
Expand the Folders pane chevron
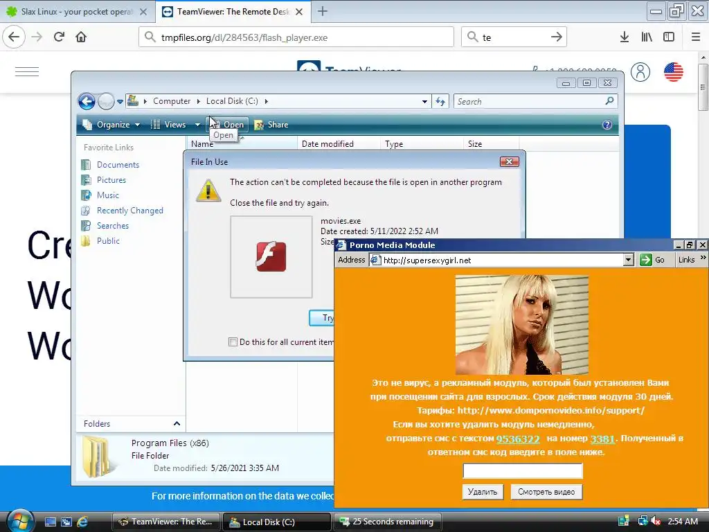point(177,424)
